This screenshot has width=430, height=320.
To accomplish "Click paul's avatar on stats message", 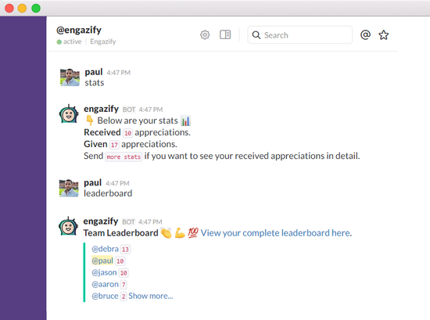I will click(70, 77).
